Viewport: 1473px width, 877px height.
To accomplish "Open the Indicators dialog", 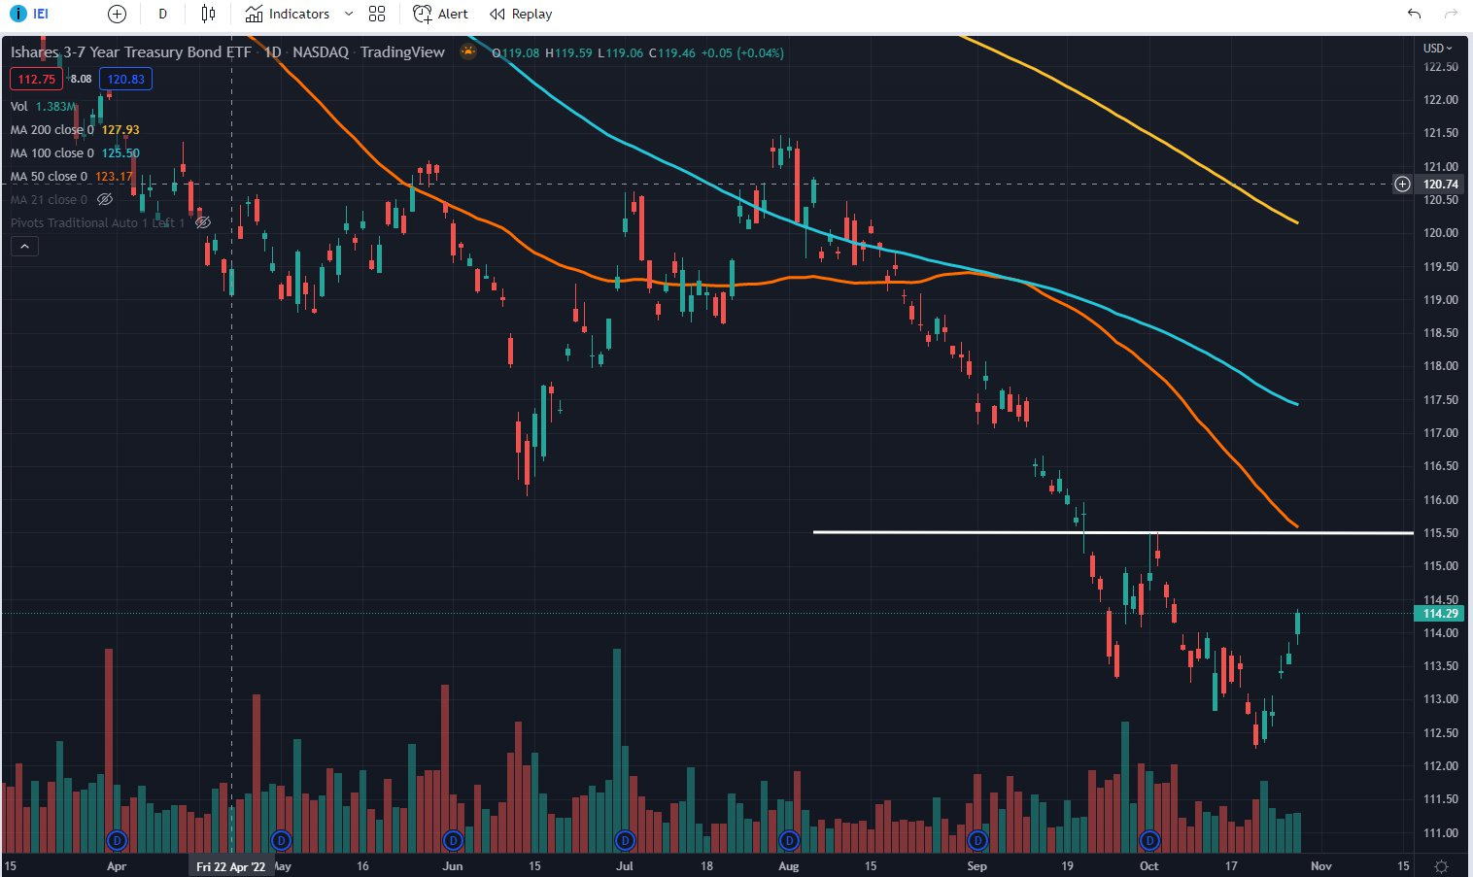I will point(288,14).
